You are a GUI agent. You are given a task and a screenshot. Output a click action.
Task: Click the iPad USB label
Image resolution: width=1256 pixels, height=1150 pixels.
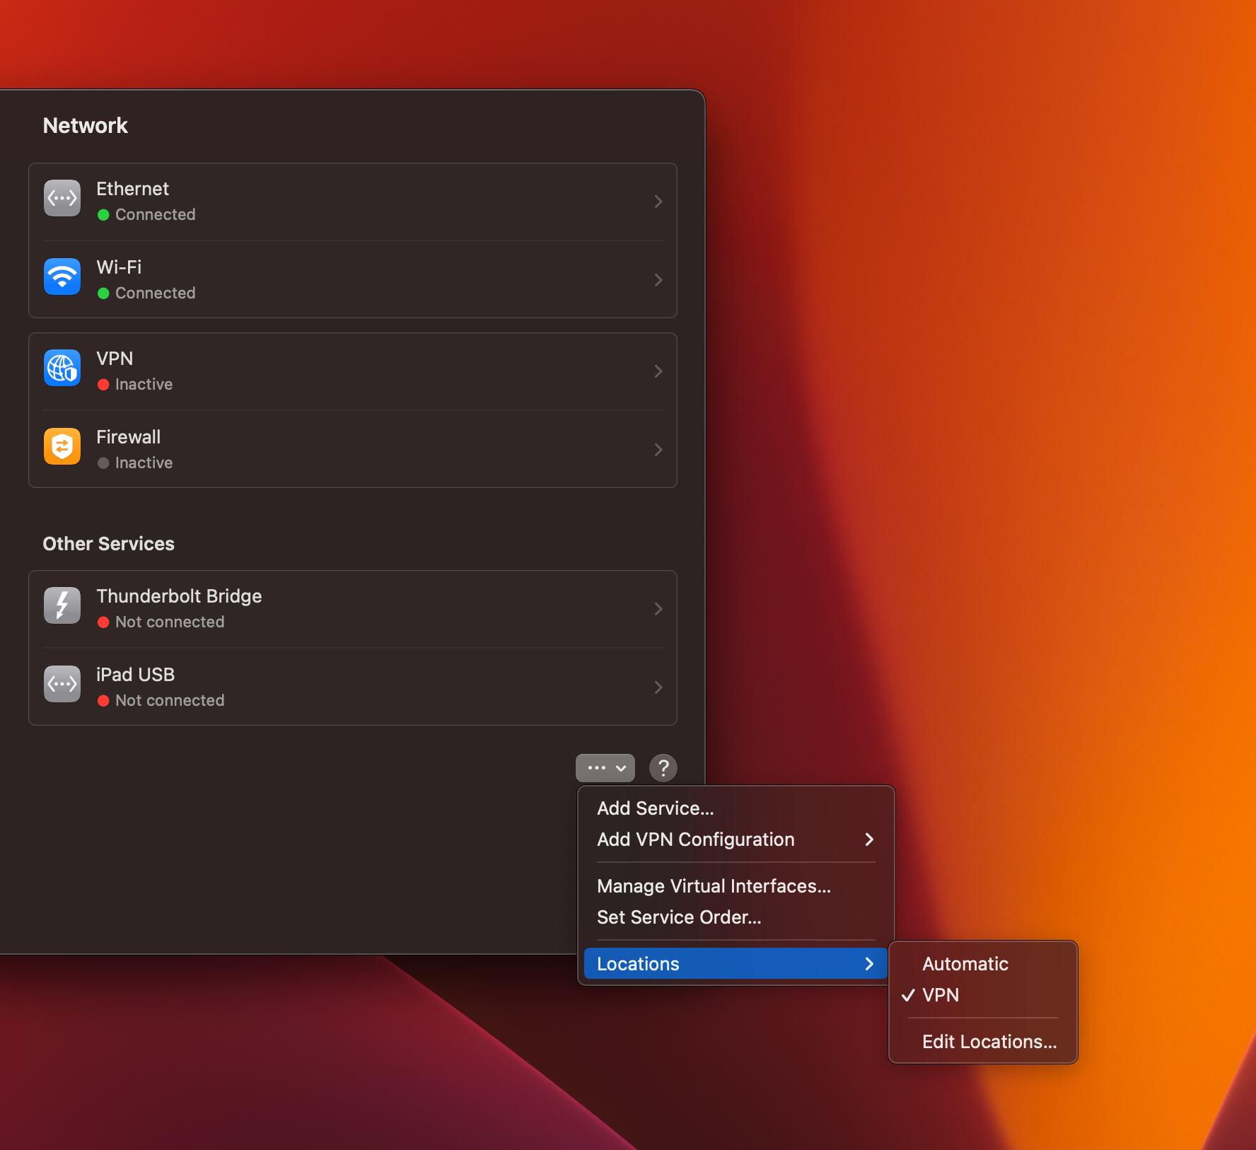click(x=135, y=675)
